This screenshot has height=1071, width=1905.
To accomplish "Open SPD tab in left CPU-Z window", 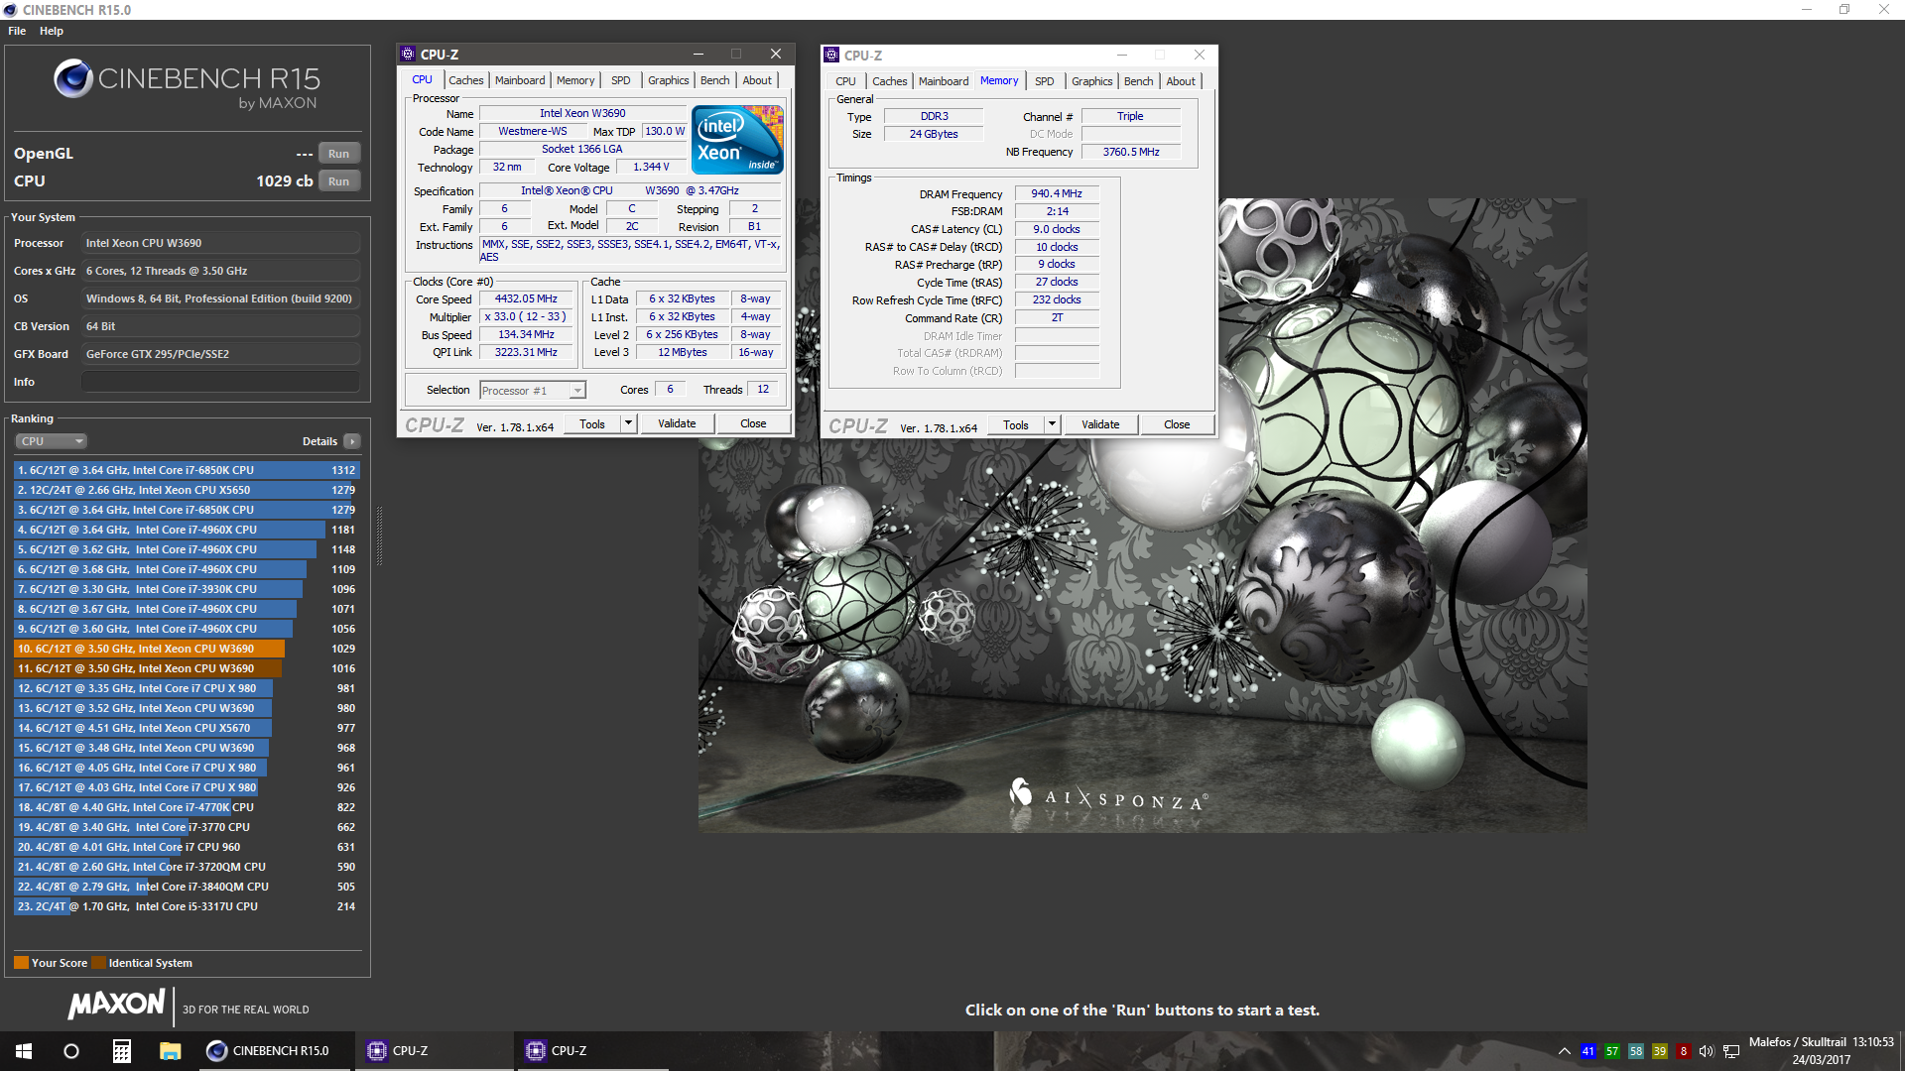I will click(x=620, y=80).
